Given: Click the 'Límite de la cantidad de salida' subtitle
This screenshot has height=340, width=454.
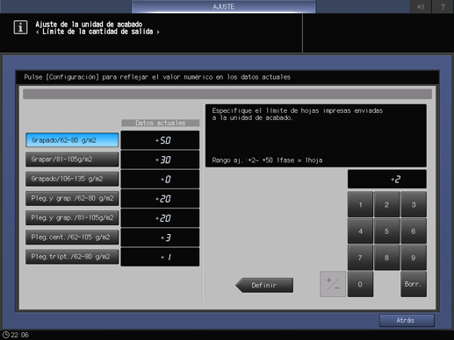Looking at the screenshot, I should [x=97, y=32].
